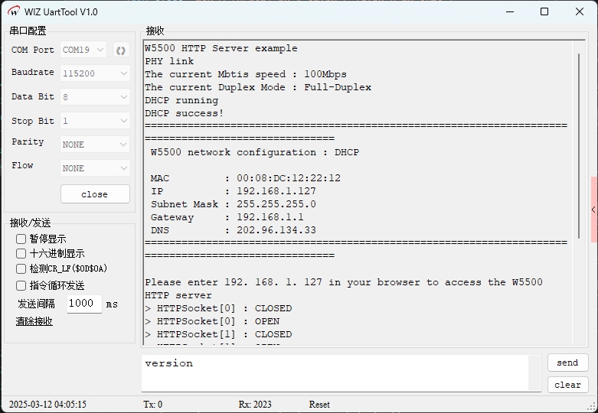598x413 pixels.
Task: Toggle the 十六进制显示 hex display checkbox
Action: [21, 253]
